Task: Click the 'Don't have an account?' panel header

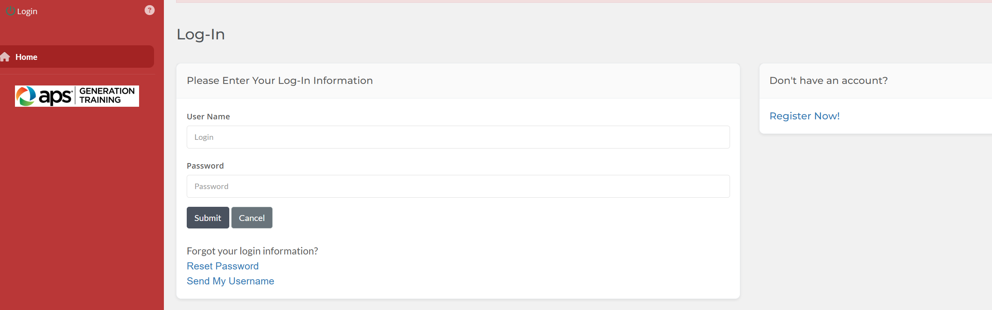Action: coord(828,81)
